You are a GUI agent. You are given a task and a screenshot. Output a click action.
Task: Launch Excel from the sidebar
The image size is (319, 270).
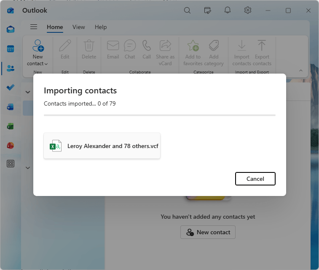pyautogui.click(x=11, y=126)
